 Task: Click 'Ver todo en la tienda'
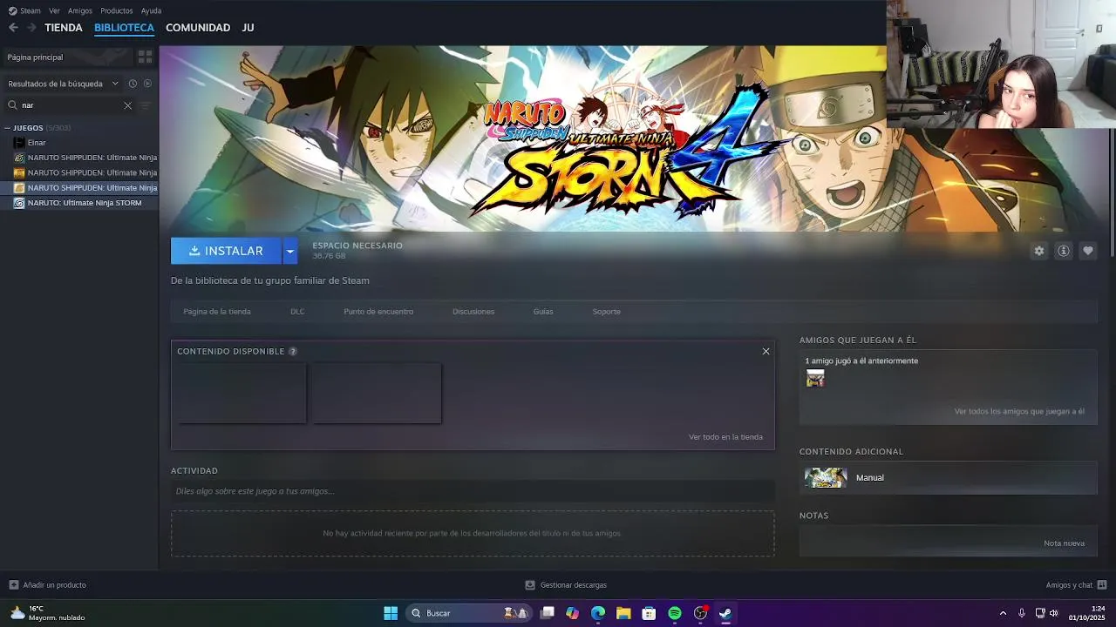click(x=725, y=437)
